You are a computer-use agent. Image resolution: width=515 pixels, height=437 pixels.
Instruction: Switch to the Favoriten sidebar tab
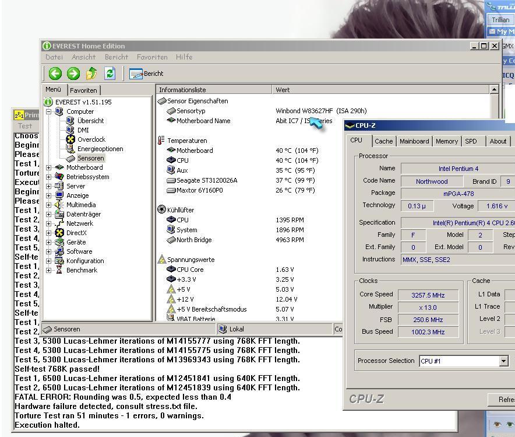click(83, 90)
